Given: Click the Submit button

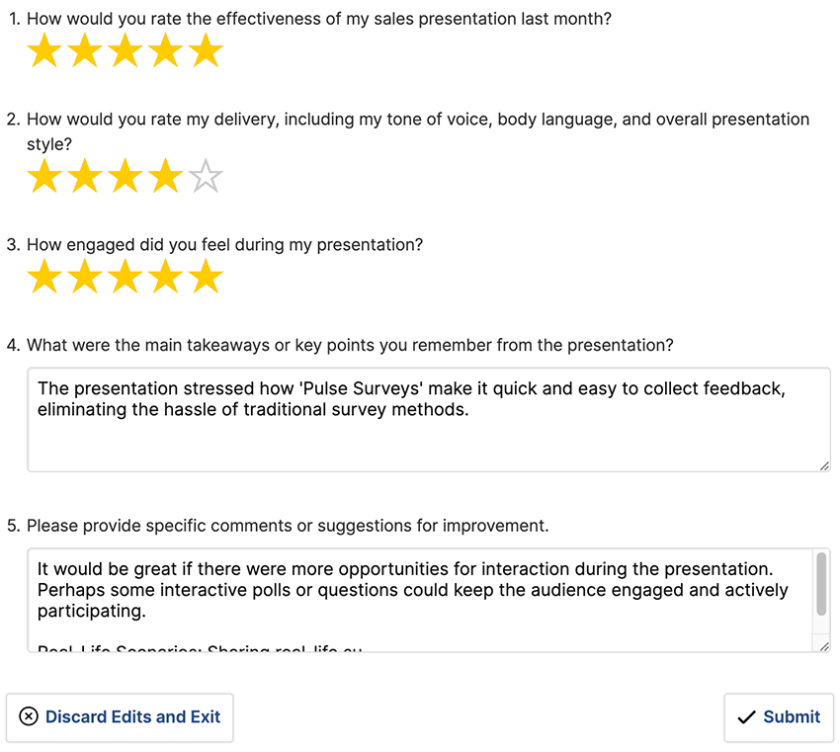Looking at the screenshot, I should [x=779, y=717].
